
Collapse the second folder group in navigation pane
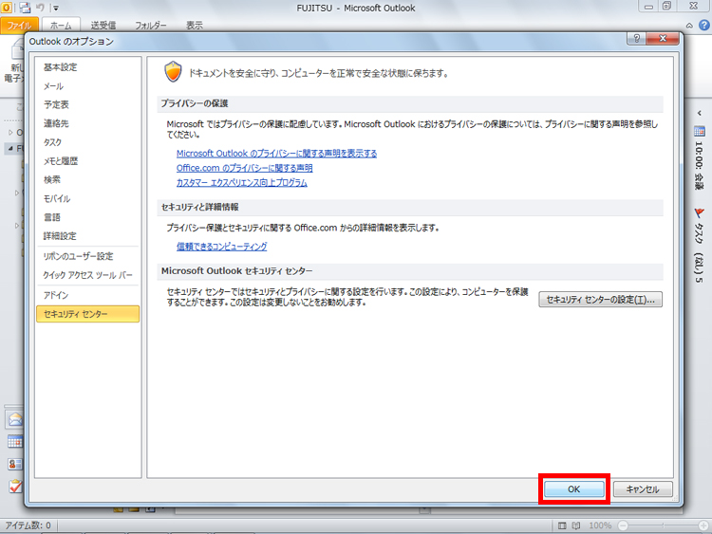(x=10, y=148)
